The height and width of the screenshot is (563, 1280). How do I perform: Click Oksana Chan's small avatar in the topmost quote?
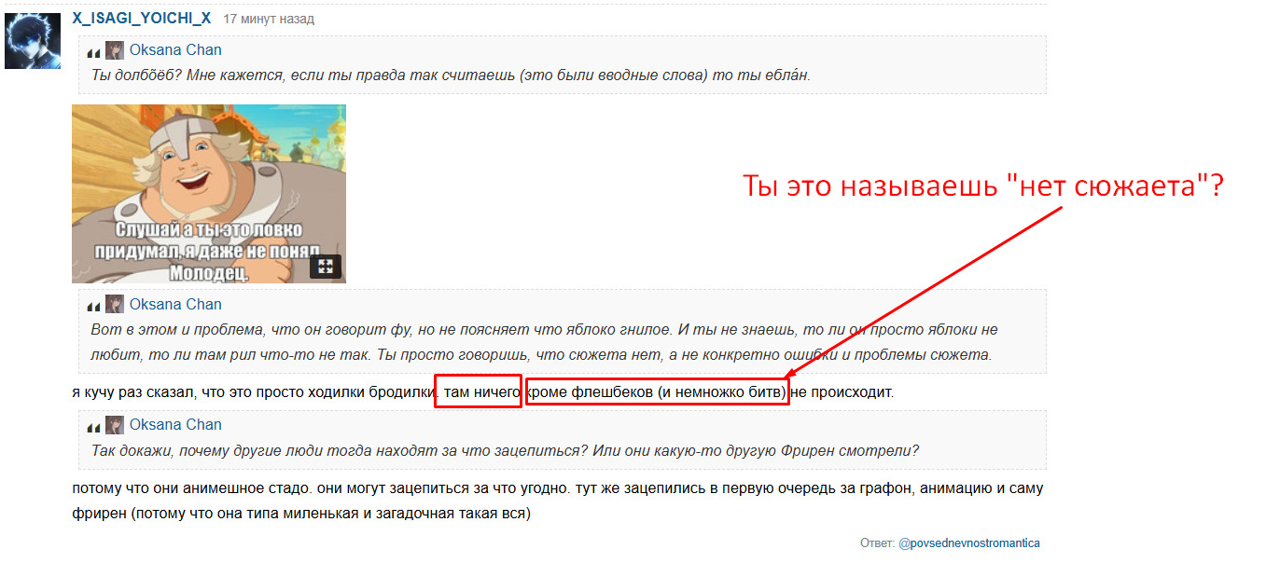115,50
